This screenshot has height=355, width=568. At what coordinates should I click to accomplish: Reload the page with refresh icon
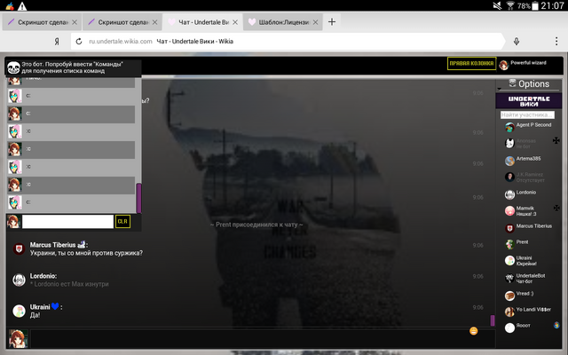coord(79,42)
